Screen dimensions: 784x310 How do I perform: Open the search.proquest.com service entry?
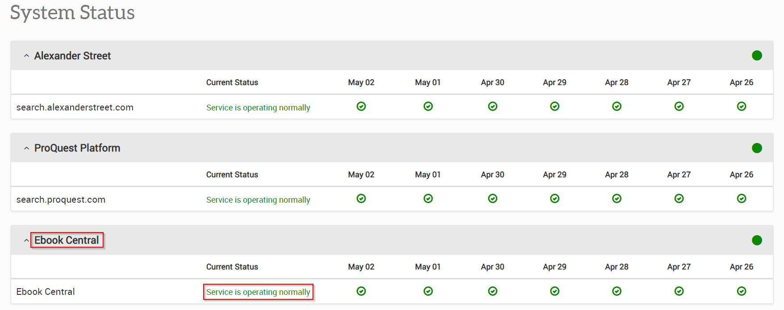pos(61,200)
